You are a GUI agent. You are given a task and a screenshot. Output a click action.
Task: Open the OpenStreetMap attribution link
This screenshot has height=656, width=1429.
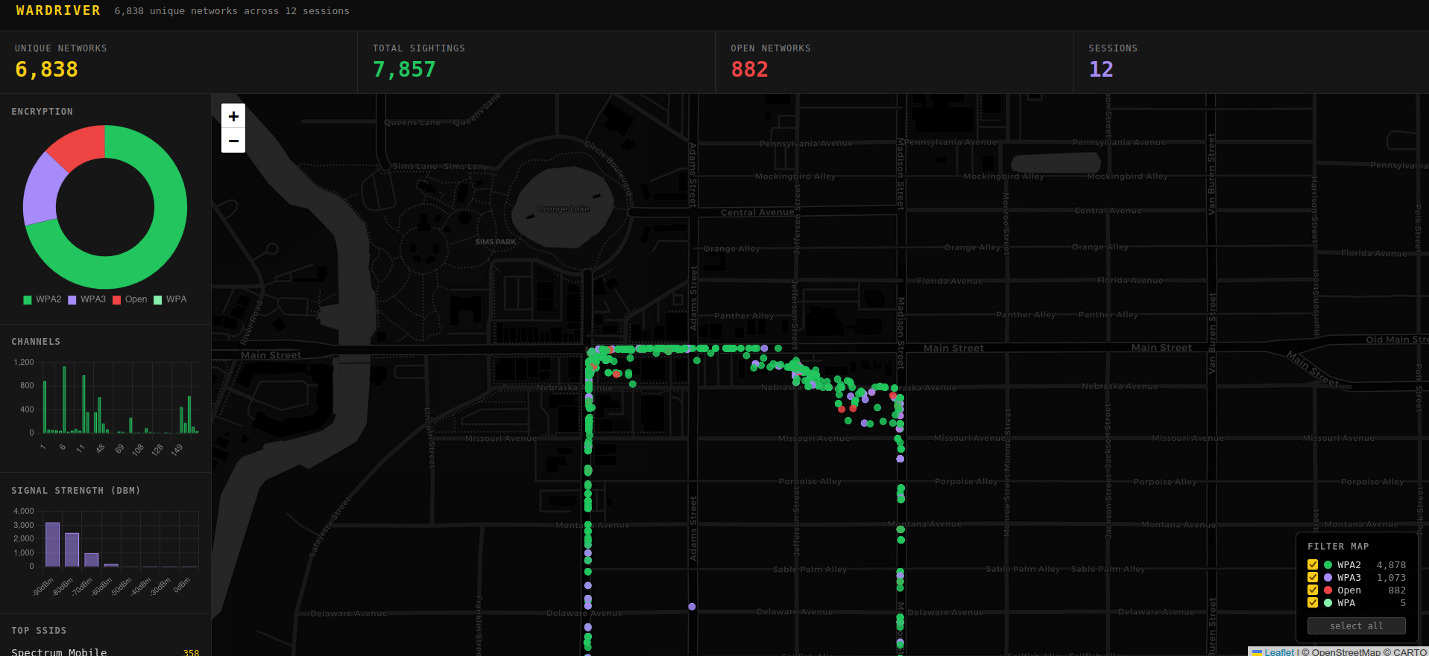[1346, 652]
